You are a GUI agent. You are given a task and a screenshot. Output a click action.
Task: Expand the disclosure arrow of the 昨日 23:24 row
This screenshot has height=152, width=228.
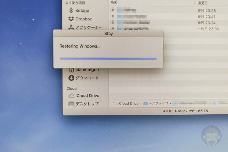[x=113, y=22]
